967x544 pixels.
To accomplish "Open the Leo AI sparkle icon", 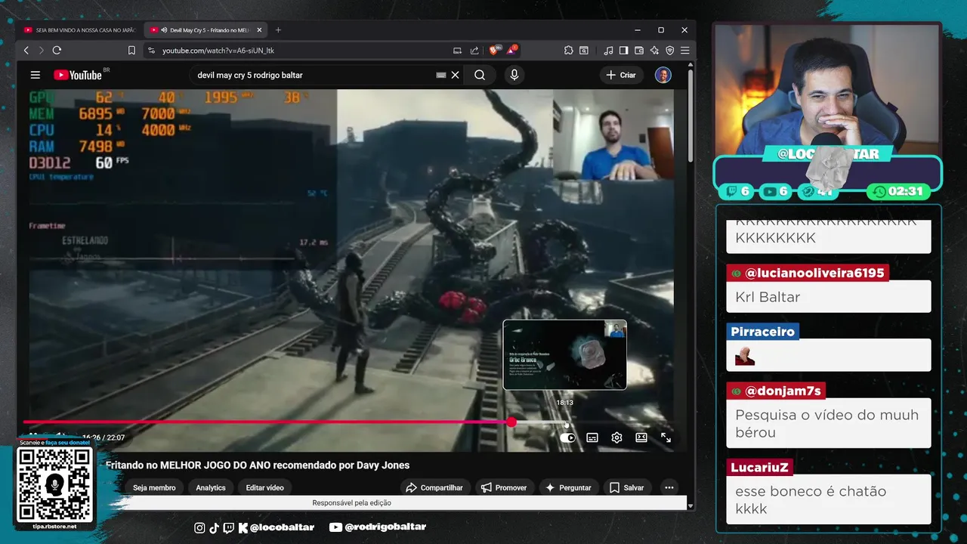I will (x=654, y=51).
